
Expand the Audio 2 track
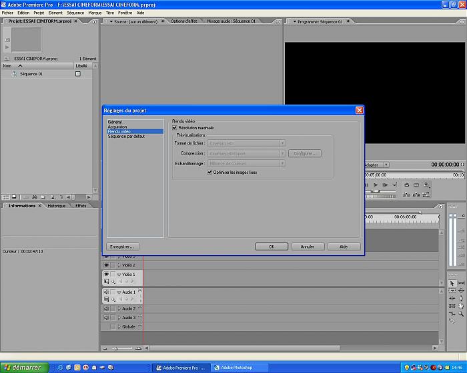click(x=119, y=308)
